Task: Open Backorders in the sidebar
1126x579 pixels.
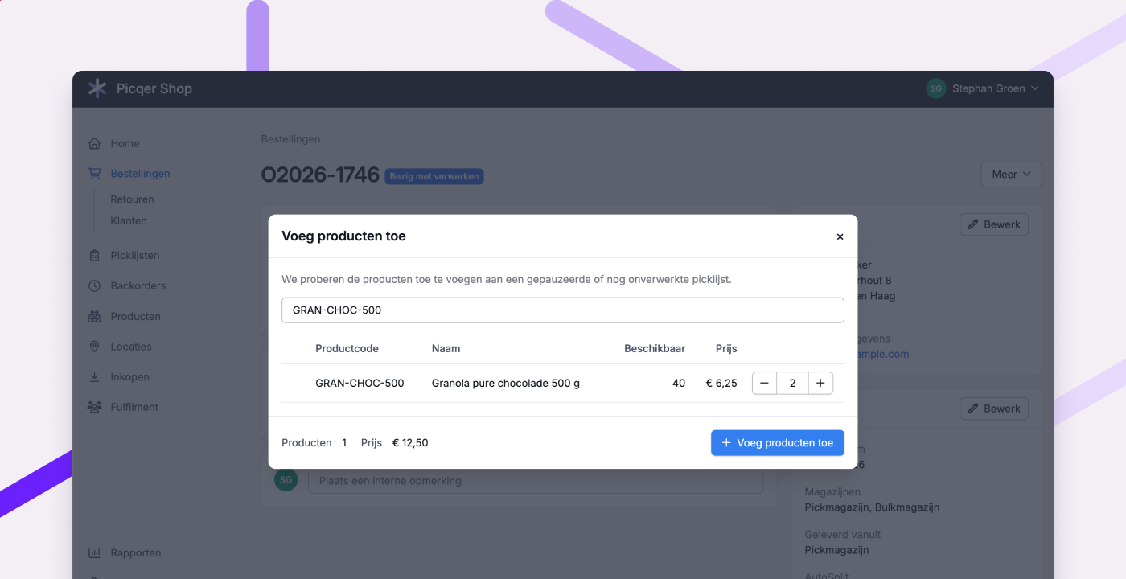Action: 138,286
